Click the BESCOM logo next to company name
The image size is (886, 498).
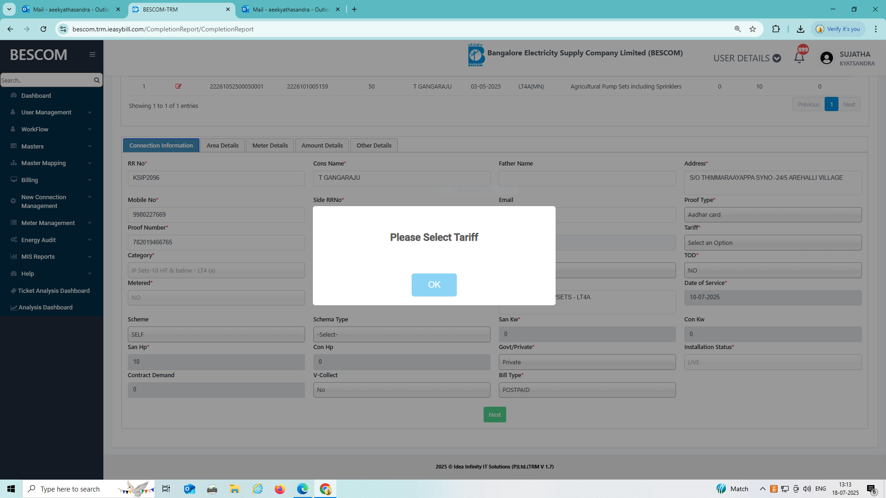point(476,55)
